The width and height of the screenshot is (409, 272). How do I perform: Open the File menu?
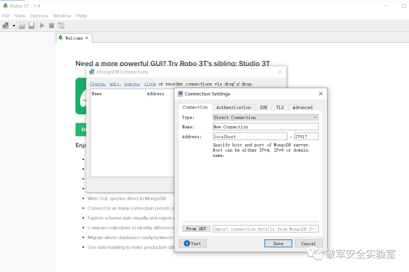coord(6,16)
